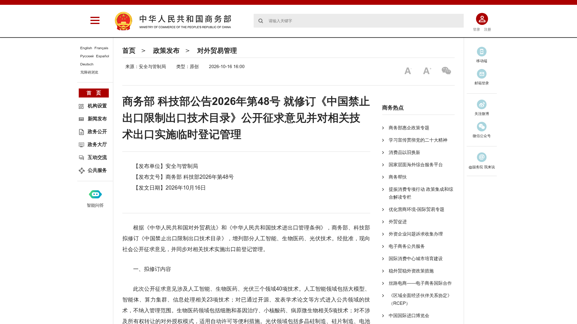Open 国家层面海外综合服务平台 link
The image size is (577, 324).
[416, 165]
